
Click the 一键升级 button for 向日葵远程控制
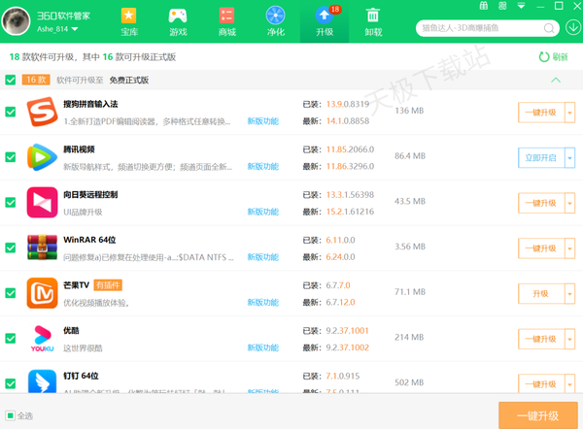tap(539, 203)
